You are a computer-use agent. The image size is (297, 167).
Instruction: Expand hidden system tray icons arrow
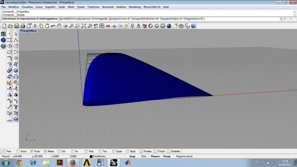click(x=263, y=163)
